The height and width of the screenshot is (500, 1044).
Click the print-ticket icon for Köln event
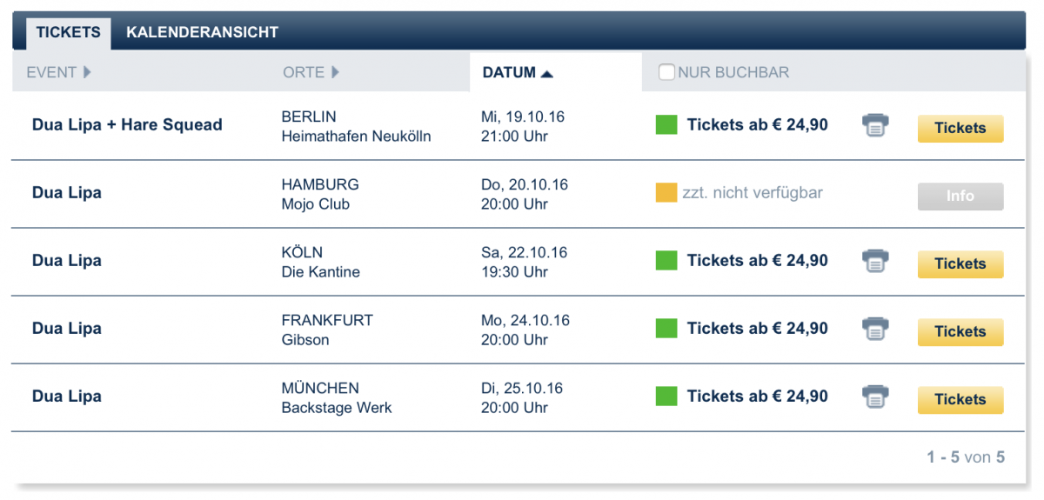click(x=875, y=261)
